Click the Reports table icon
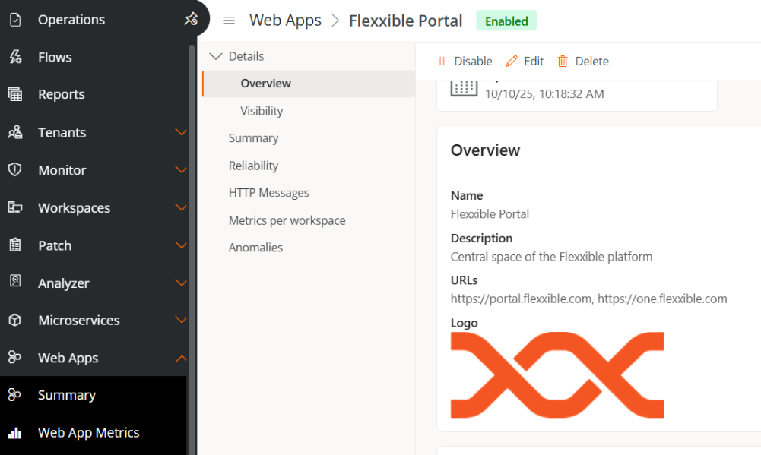Viewport: 761px width, 455px height. (x=15, y=94)
